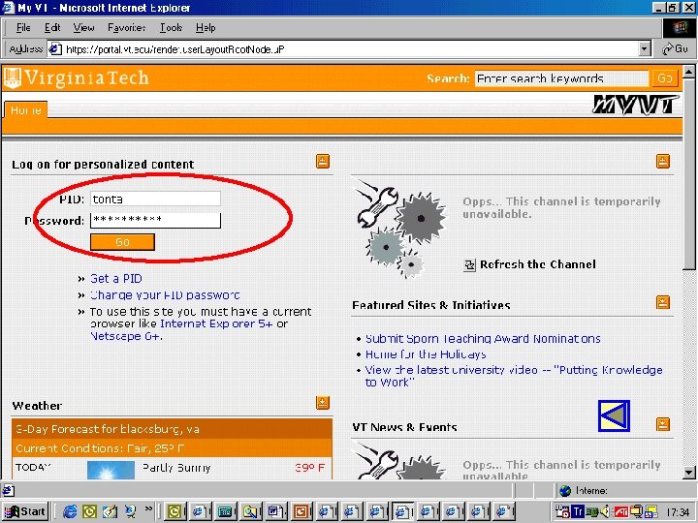Click the page scrollbar up arrow

[x=688, y=71]
